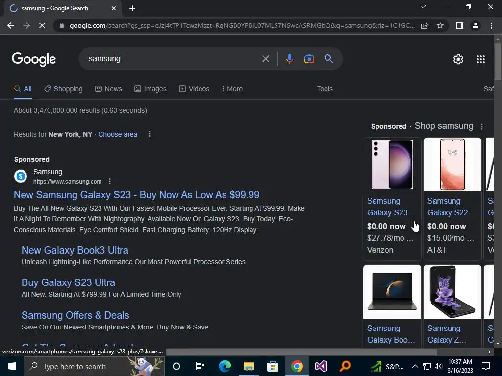Switch to Images results tab
Screen dimensions: 502x376
pyautogui.click(x=151, y=89)
